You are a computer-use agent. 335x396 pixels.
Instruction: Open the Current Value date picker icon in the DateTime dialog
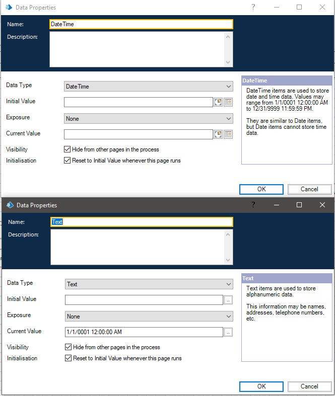[218, 134]
